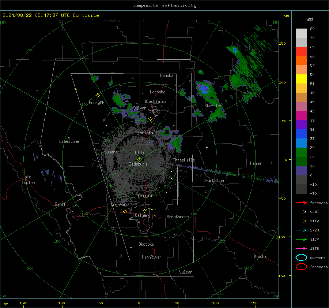The image size is (329, 308).
Task: Click the magenta 18TS arrow in legend
Action: [x=301, y=249]
